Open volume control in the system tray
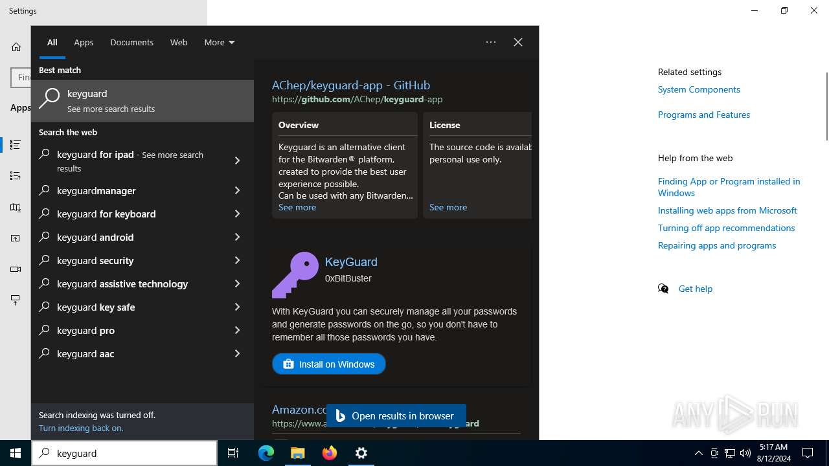The width and height of the screenshot is (829, 466). [745, 453]
